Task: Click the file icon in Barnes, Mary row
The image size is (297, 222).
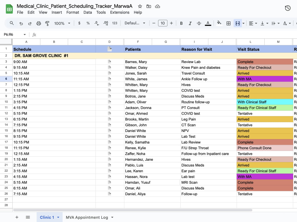Action: (110, 62)
